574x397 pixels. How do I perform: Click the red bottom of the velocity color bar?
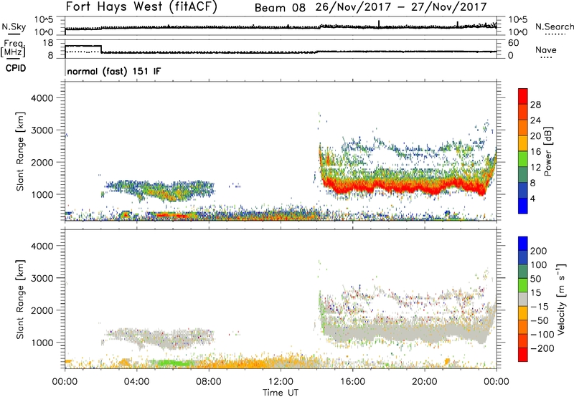(x=523, y=355)
